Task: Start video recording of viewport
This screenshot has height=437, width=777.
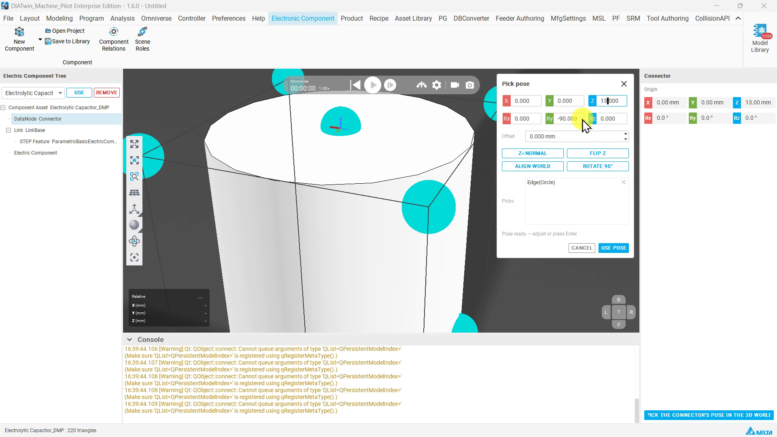Action: click(455, 85)
